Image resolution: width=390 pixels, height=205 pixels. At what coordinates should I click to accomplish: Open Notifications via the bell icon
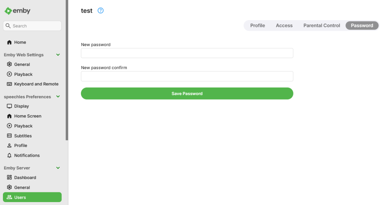pyautogui.click(x=9, y=155)
